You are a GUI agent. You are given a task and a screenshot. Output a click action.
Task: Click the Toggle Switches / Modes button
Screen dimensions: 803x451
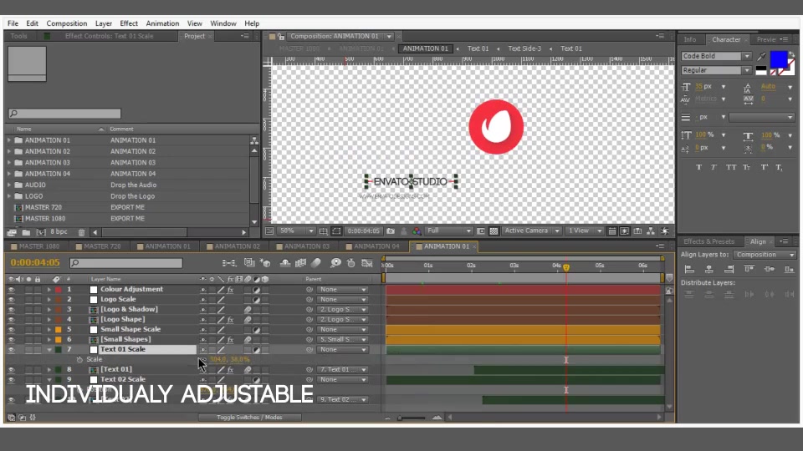tap(249, 418)
